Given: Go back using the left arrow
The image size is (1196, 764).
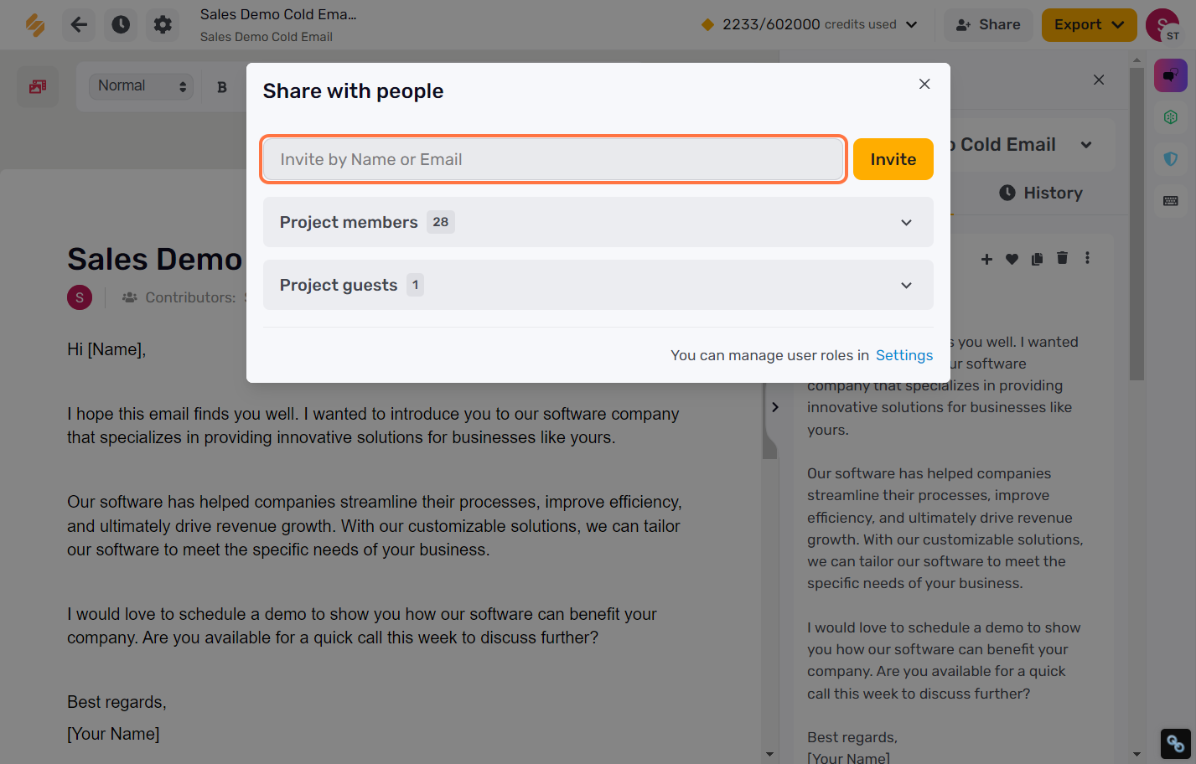Looking at the screenshot, I should 79,25.
